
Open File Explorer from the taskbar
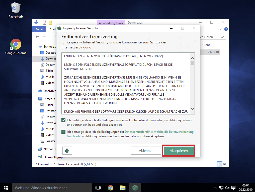123,187
